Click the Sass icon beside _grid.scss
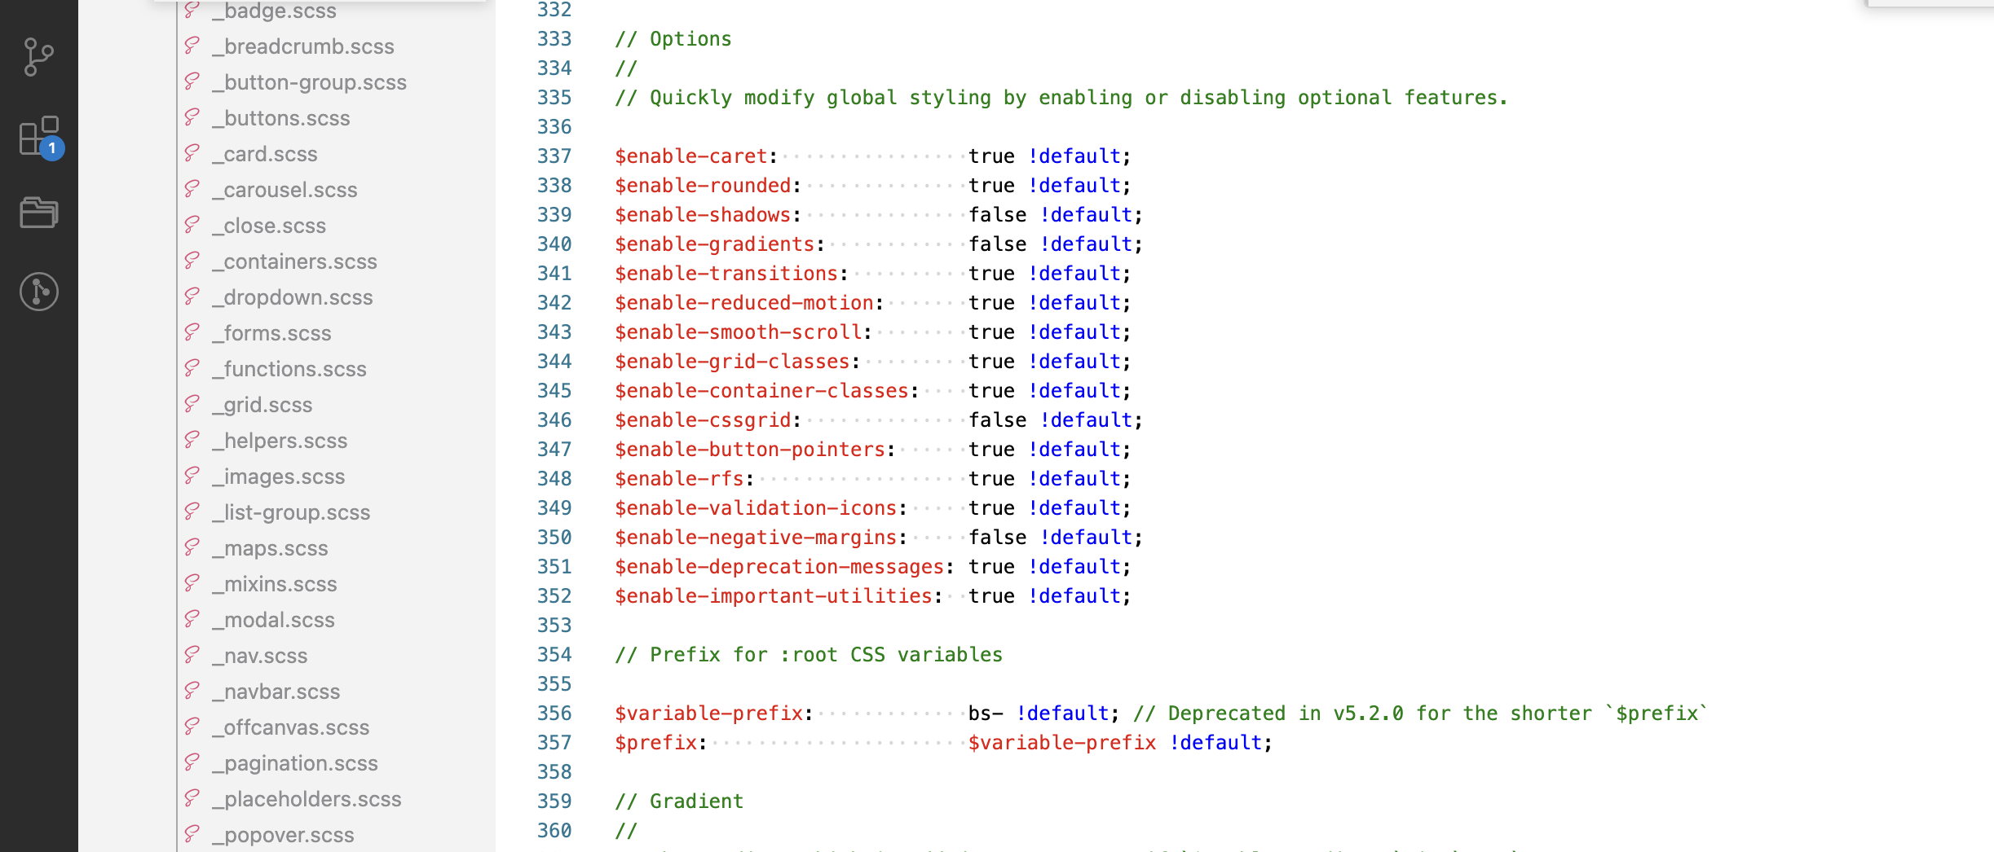Screen dimensions: 1994x852 [192, 404]
